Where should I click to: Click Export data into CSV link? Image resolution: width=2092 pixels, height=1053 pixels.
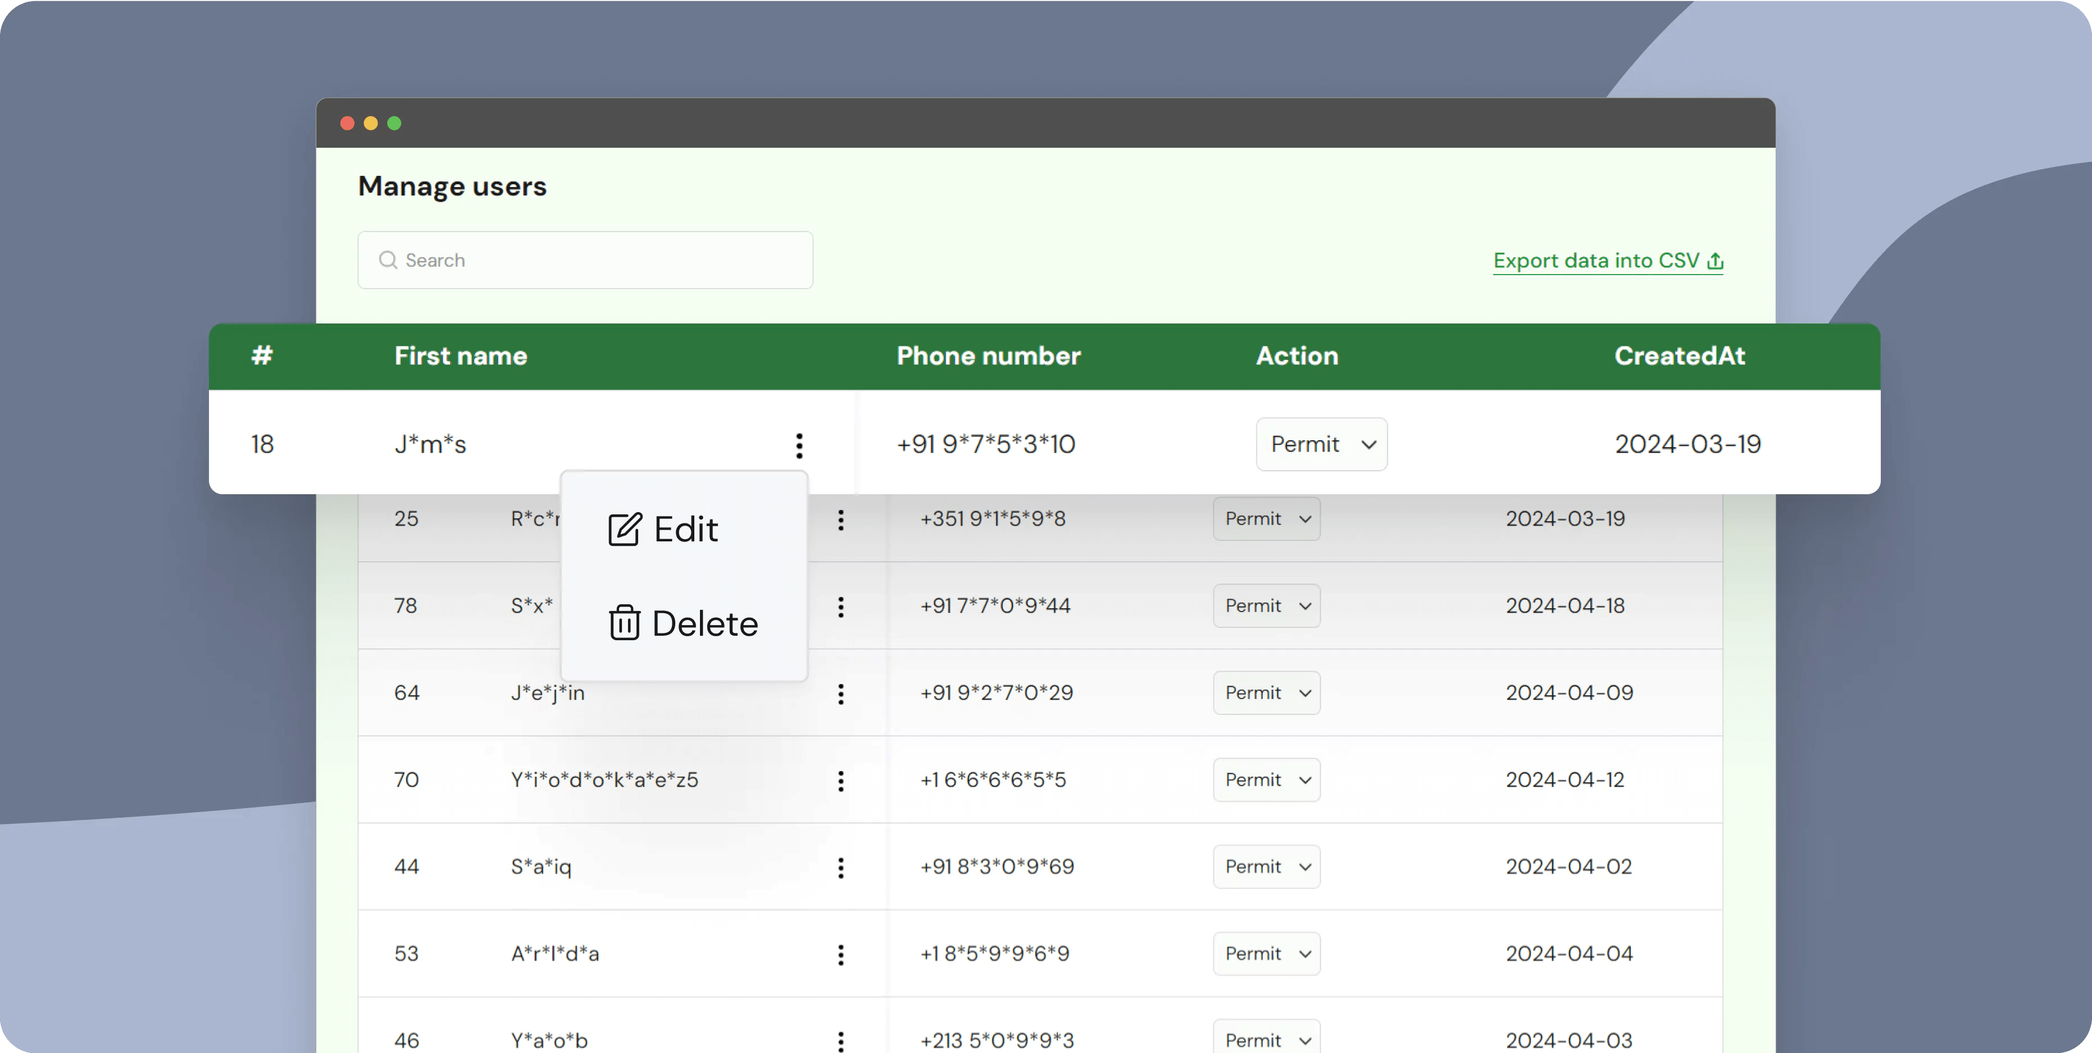pos(1608,261)
